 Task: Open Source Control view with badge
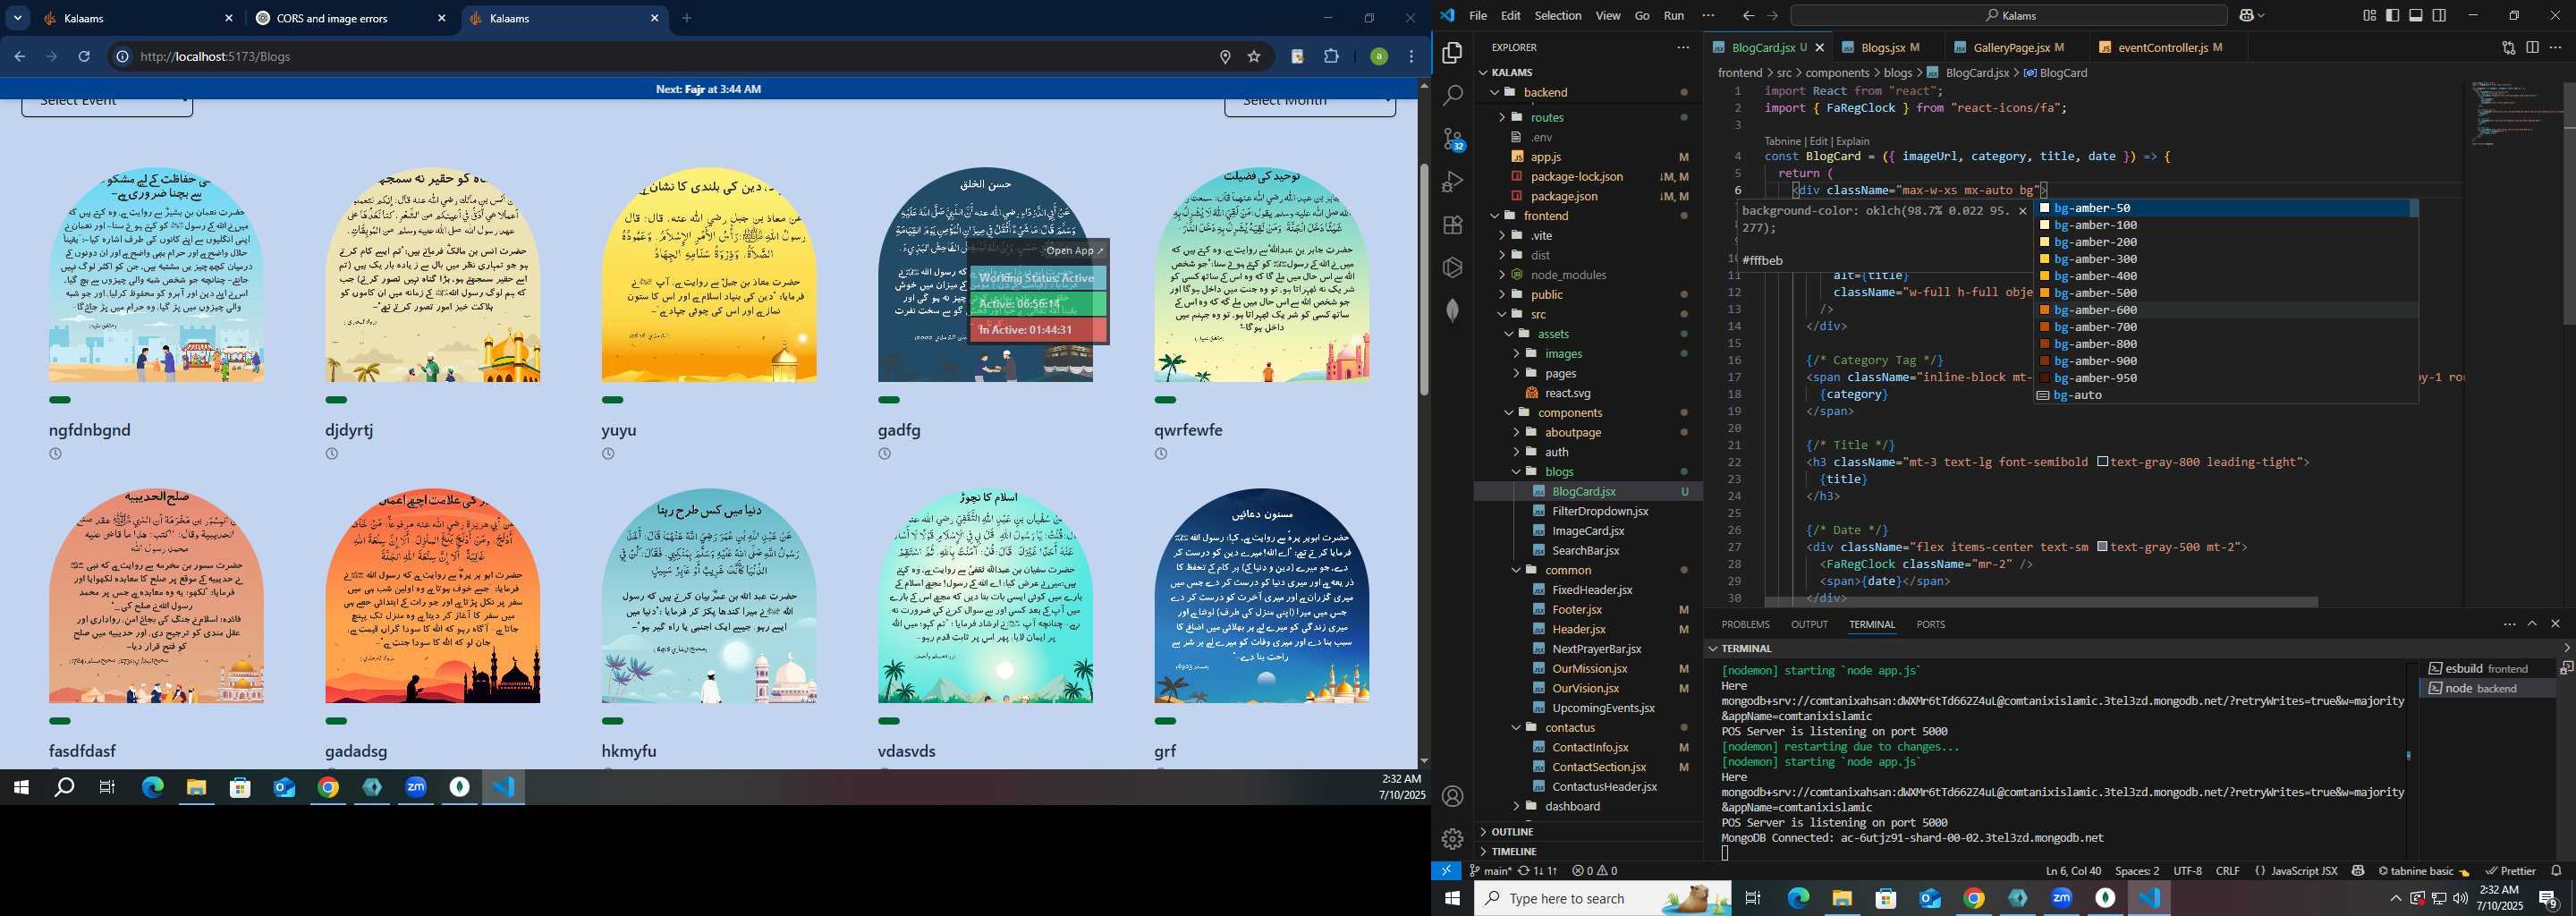pos(1453,139)
